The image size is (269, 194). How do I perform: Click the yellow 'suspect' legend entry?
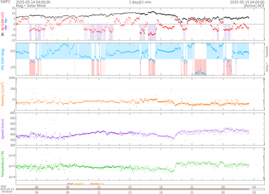(x=79, y=184)
